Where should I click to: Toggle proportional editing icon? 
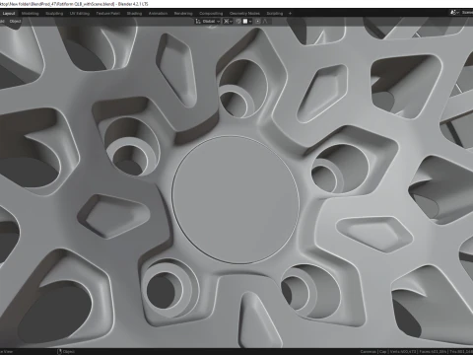click(258, 22)
